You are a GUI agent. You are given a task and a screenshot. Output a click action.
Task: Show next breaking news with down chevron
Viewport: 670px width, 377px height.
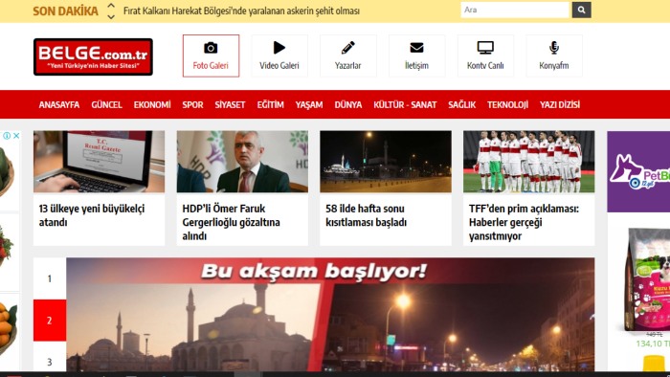pyautogui.click(x=111, y=16)
